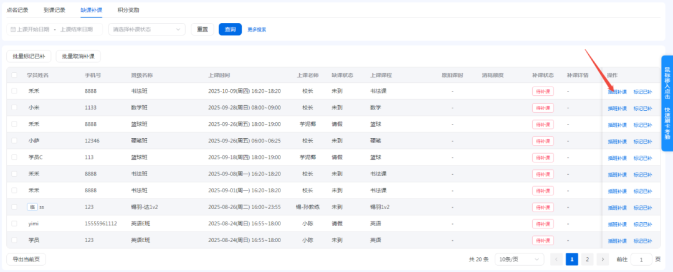Click 待补课 status tag for 小萨
Viewport: 673px width, 272px height.
point(543,141)
